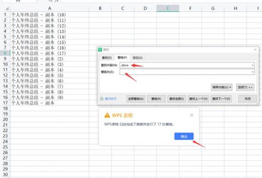Open the 操作技巧 link
This screenshot has height=178, width=262.
coord(111,99)
